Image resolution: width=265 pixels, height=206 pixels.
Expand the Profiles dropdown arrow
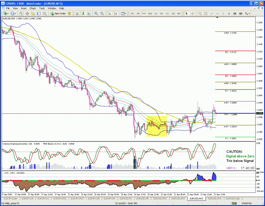15,14
